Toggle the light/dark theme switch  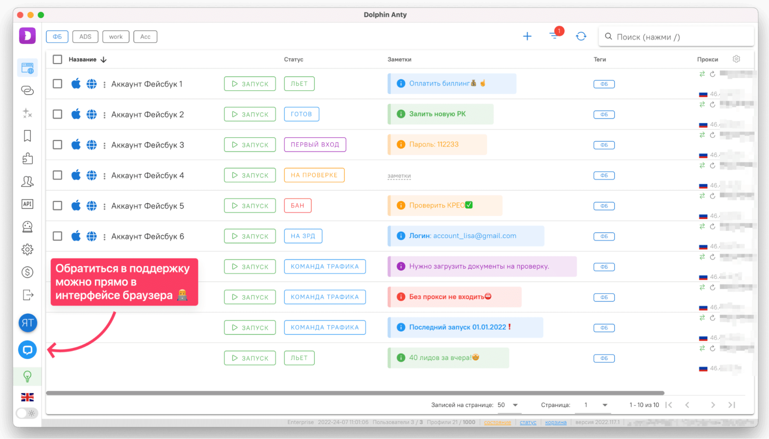point(27,413)
